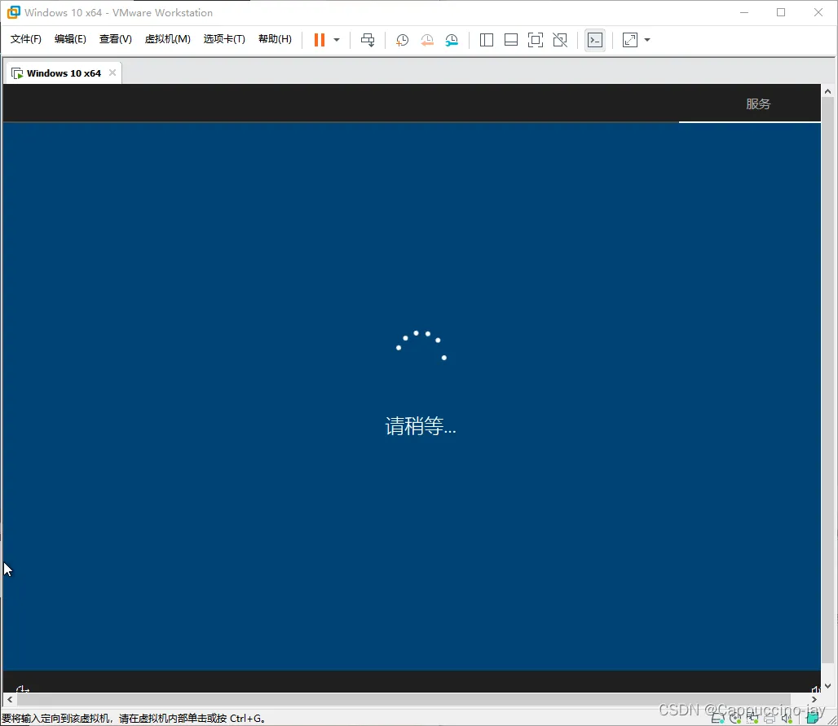838x726 pixels.
Task: Toggle the console view icon
Action: [595, 40]
